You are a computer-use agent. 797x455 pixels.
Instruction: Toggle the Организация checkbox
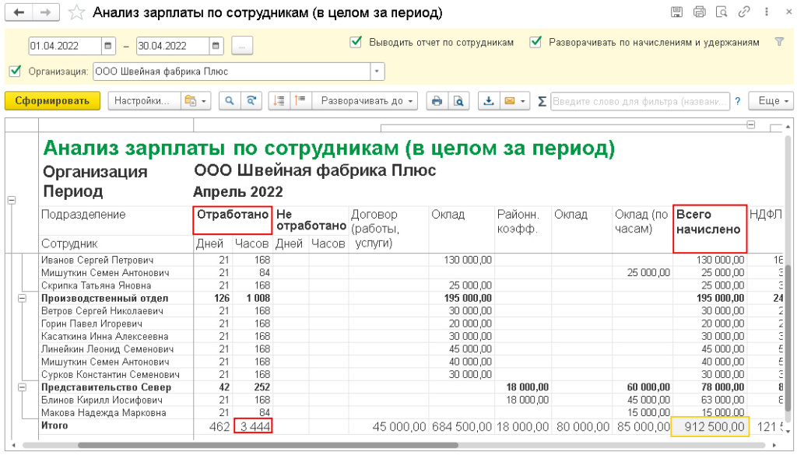(15, 72)
